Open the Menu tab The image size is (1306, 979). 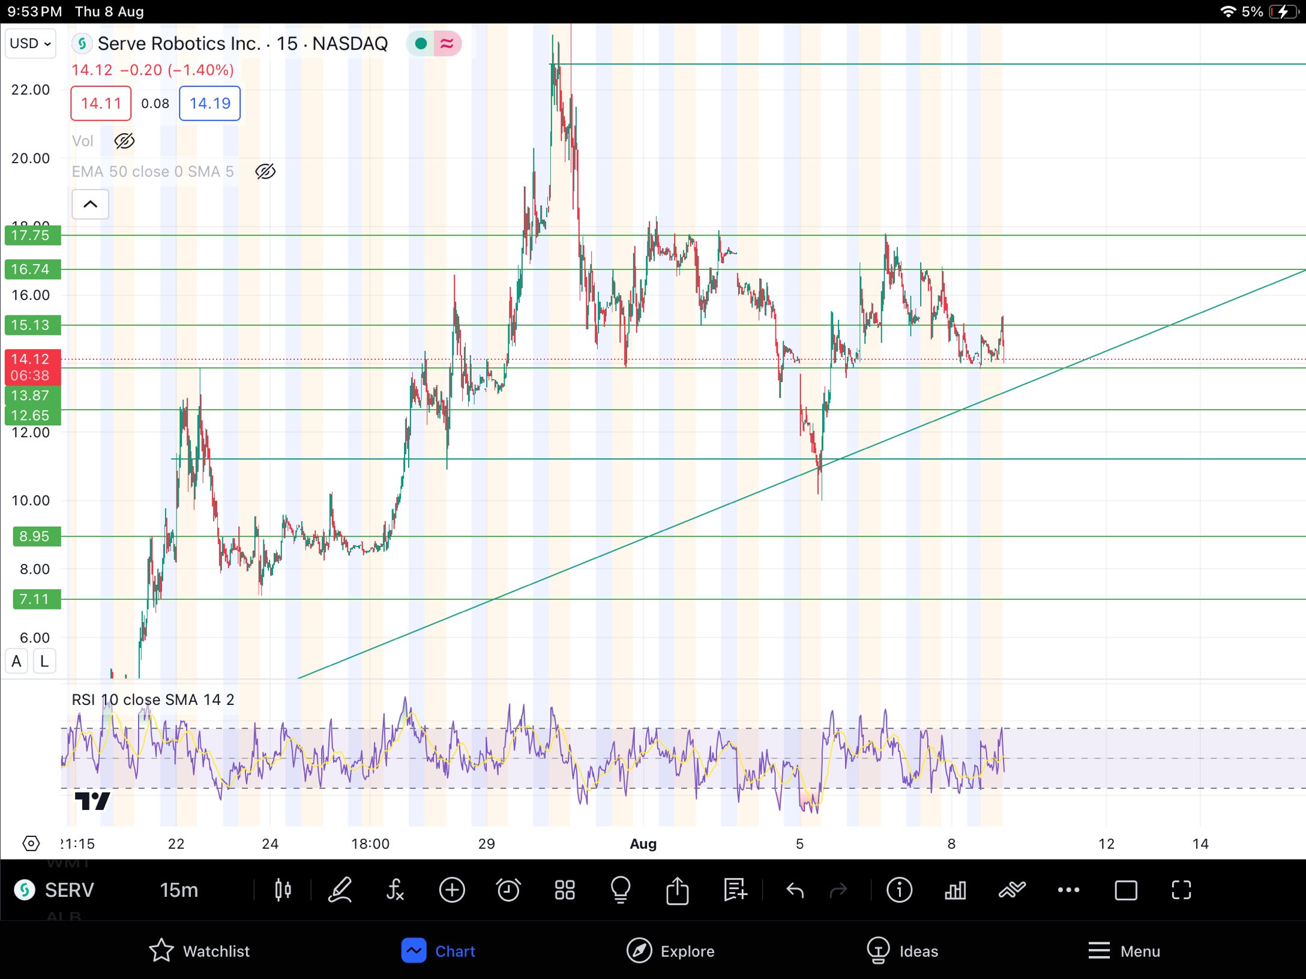coord(1124,951)
